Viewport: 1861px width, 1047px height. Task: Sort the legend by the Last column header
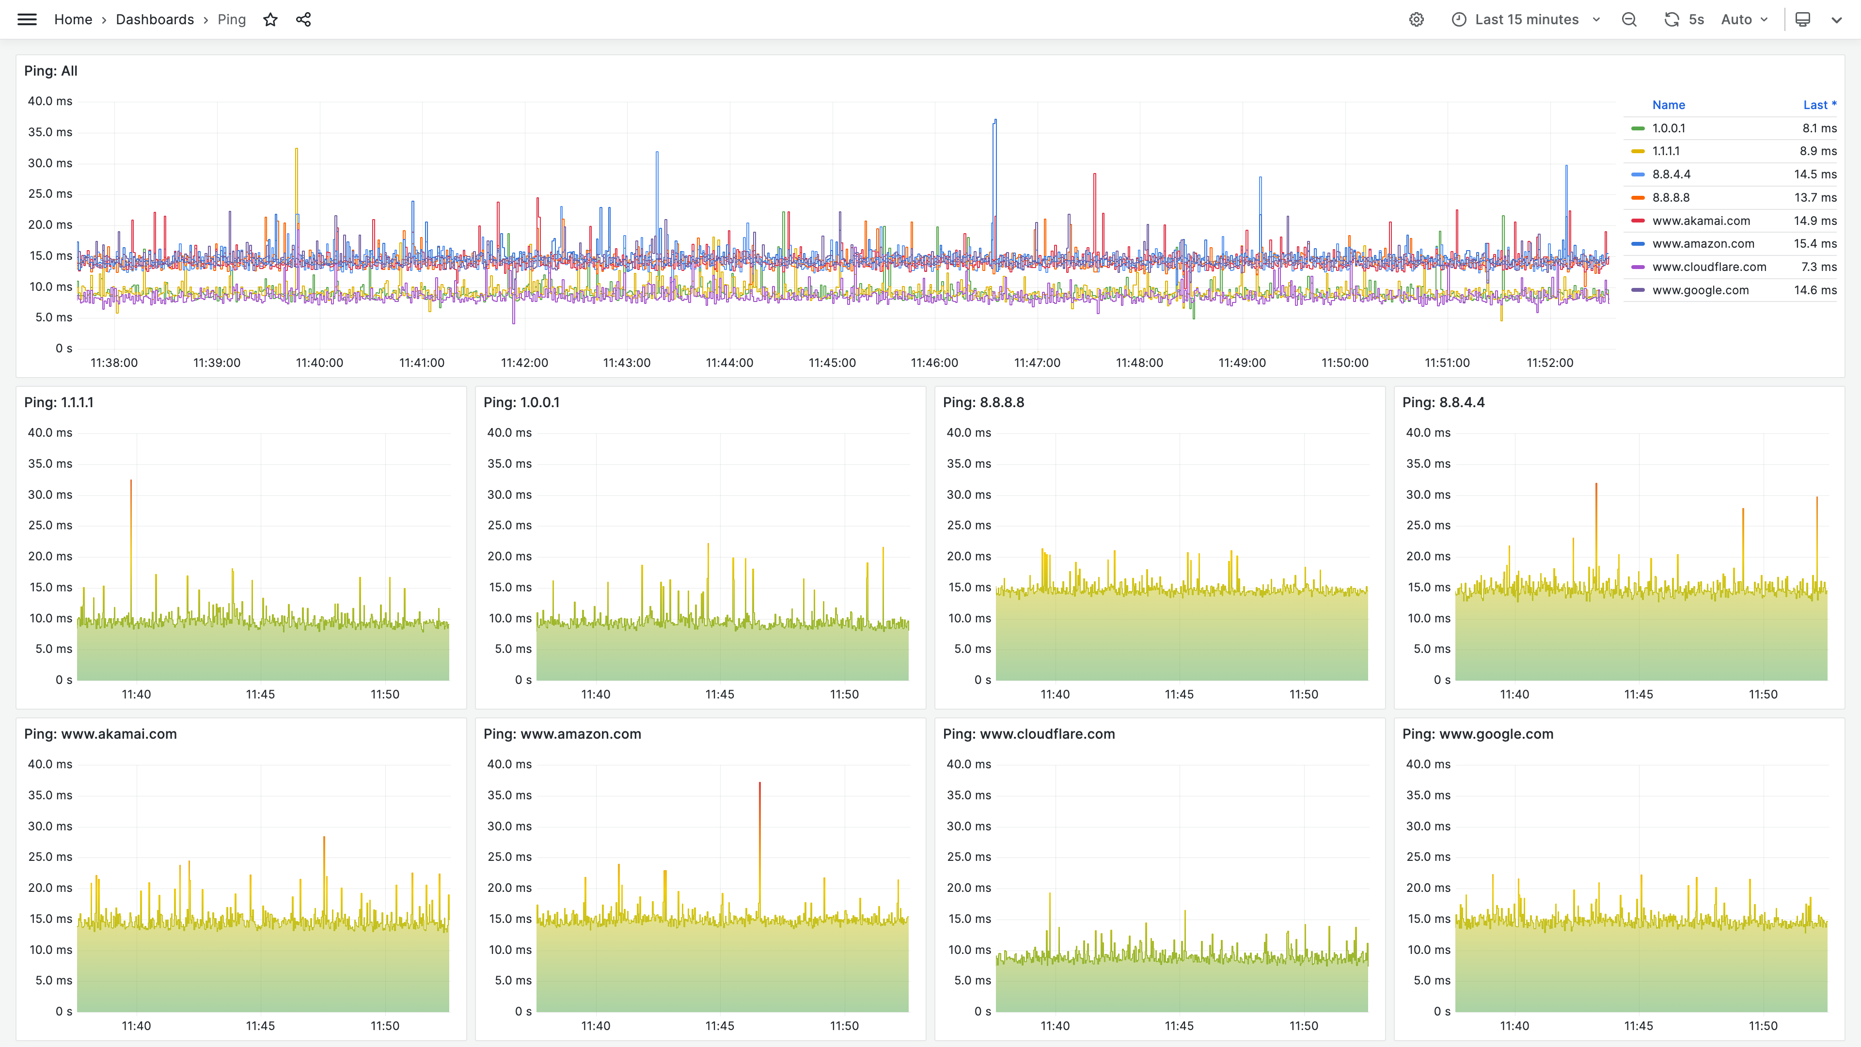coord(1818,105)
